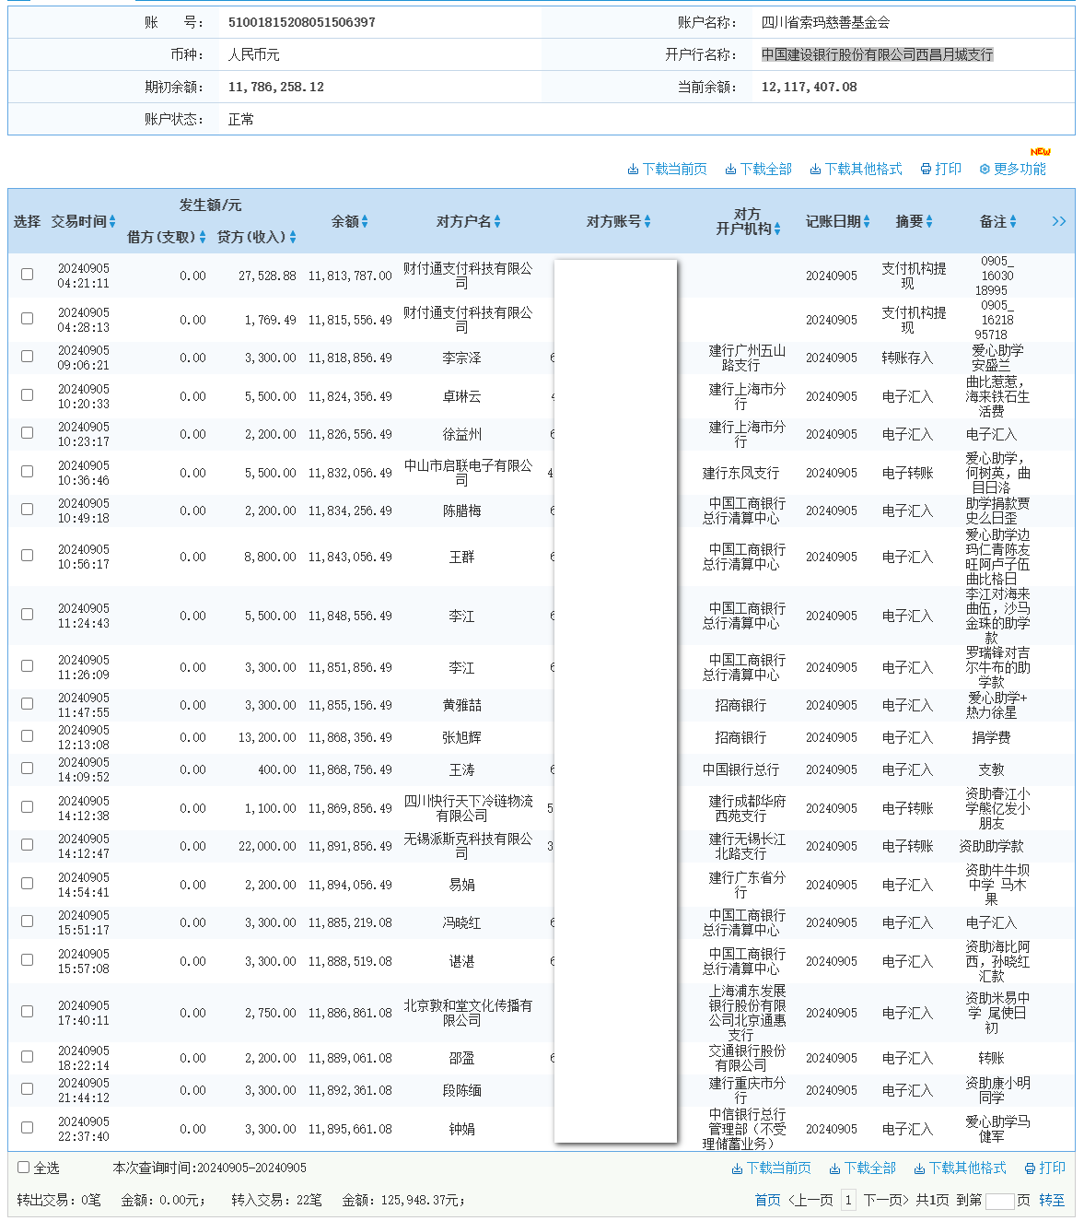Sort by 摘要 column arrows
The width and height of the screenshot is (1084, 1221).
(929, 221)
